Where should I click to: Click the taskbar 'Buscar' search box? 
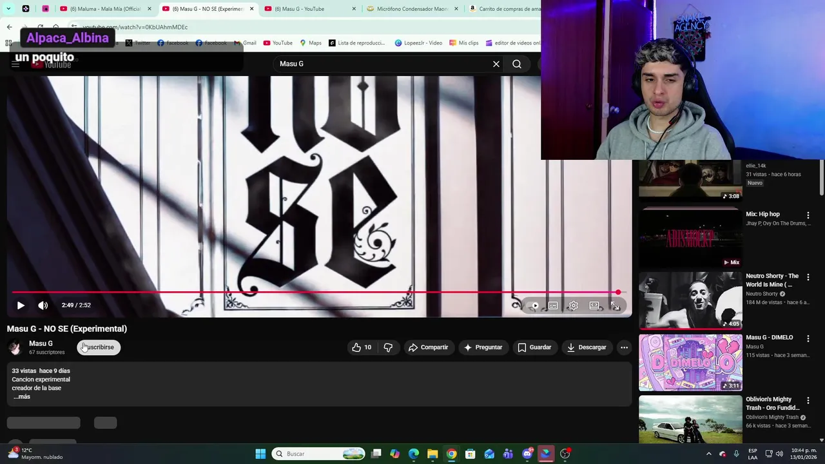tap(319, 454)
